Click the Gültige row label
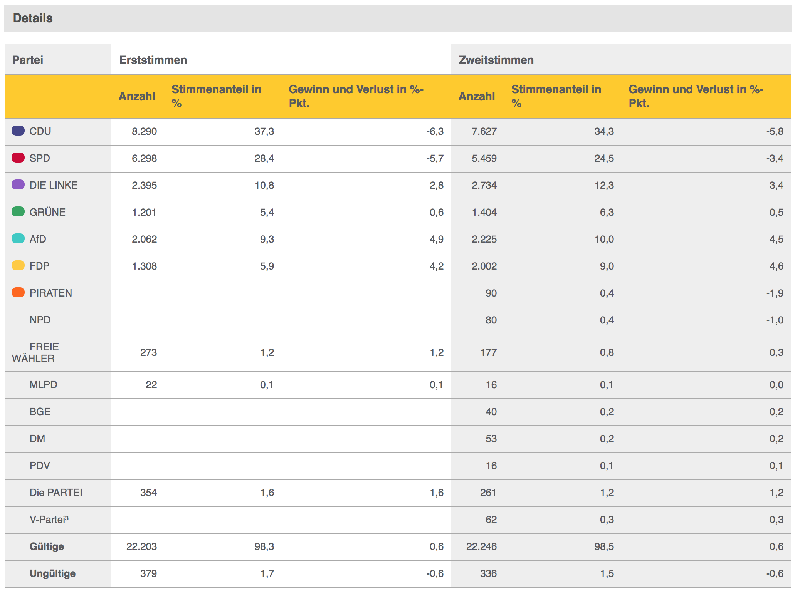The width and height of the screenshot is (795, 595). 47,546
